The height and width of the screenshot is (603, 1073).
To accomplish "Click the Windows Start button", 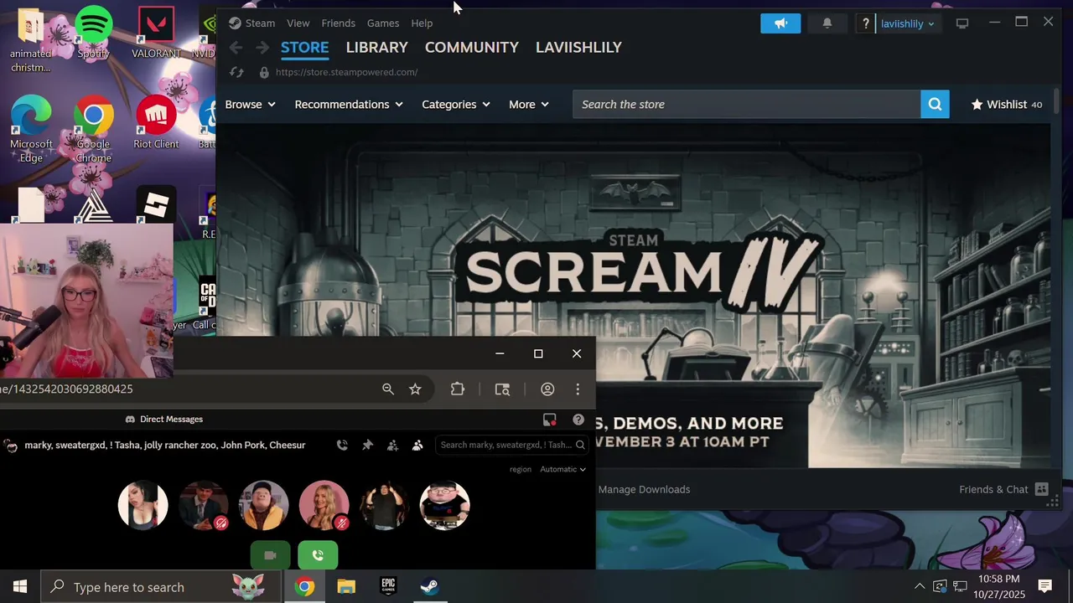I will (20, 586).
